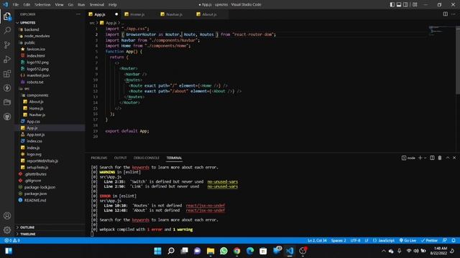Click errors and warnings count in status bar

pos(12,240)
